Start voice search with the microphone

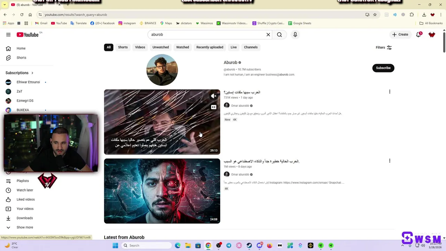[295, 35]
